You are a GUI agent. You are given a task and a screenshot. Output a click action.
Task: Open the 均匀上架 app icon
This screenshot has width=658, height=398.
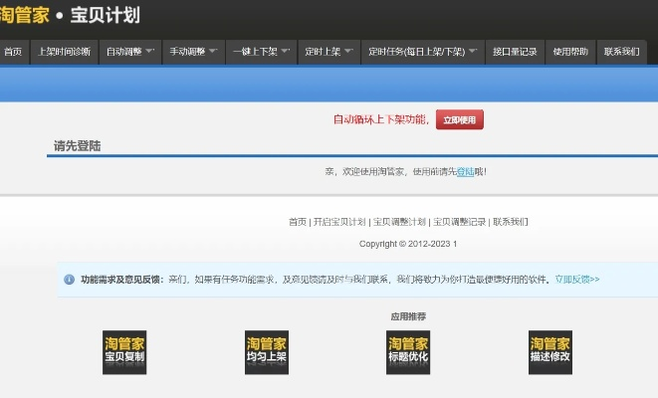click(266, 352)
